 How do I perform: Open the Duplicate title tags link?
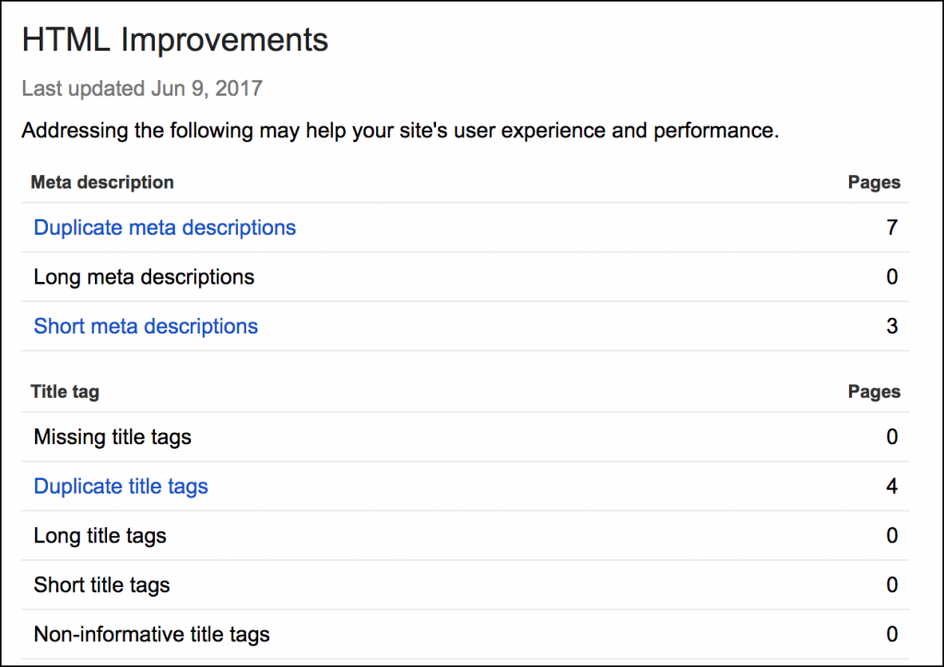point(121,486)
